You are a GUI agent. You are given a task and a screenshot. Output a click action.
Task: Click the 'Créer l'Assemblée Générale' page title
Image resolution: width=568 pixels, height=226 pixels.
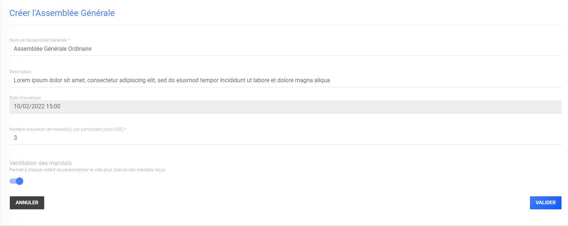click(62, 13)
